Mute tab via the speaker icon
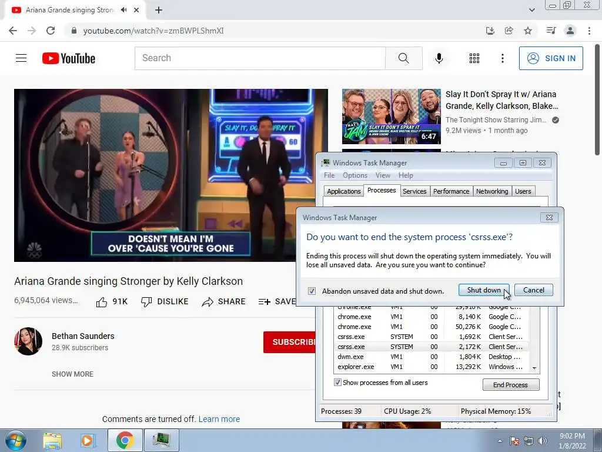The width and height of the screenshot is (602, 452). click(123, 10)
